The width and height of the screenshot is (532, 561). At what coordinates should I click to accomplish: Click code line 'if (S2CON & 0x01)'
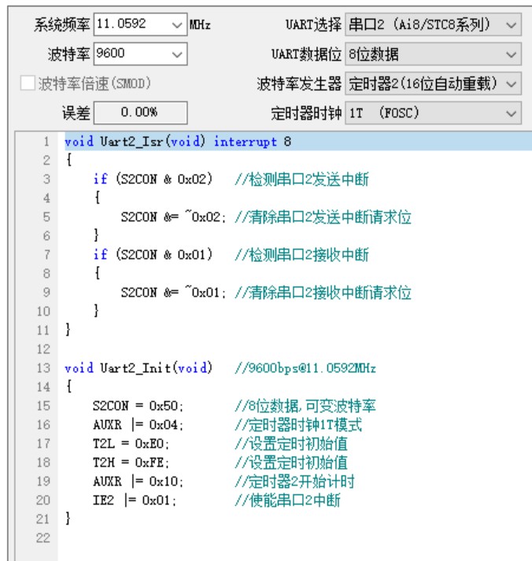coord(153,254)
